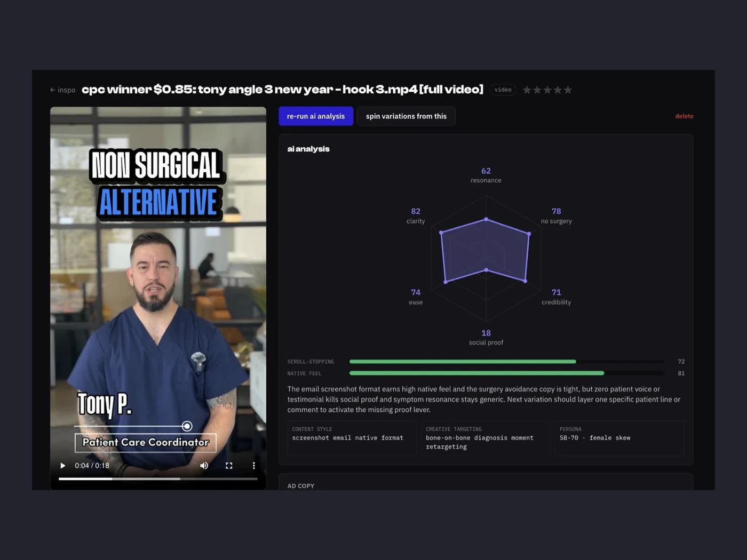Click the native feel value 81
747x560 pixels.
pos(681,373)
